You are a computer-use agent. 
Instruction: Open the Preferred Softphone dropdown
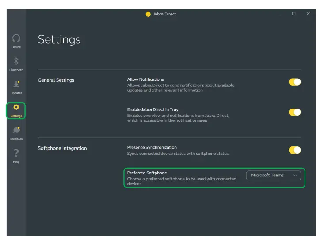coord(273,176)
